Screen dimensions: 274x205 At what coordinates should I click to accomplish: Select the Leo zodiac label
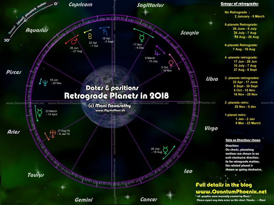click(x=188, y=171)
